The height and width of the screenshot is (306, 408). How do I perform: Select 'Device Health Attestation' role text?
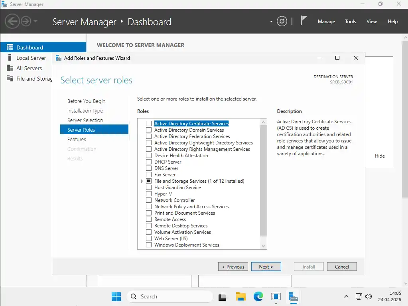(x=181, y=156)
